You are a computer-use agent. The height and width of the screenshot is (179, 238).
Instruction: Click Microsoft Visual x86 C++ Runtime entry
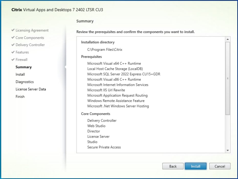[114, 79]
